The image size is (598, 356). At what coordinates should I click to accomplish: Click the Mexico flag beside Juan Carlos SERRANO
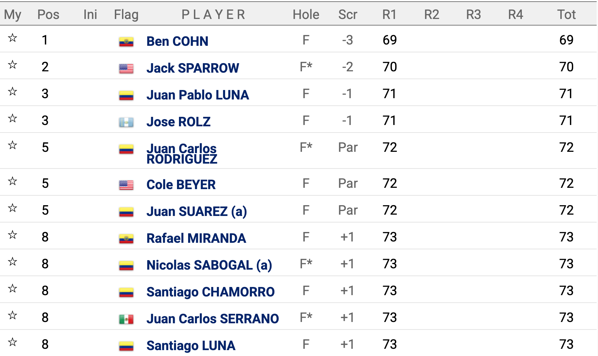coord(126,319)
